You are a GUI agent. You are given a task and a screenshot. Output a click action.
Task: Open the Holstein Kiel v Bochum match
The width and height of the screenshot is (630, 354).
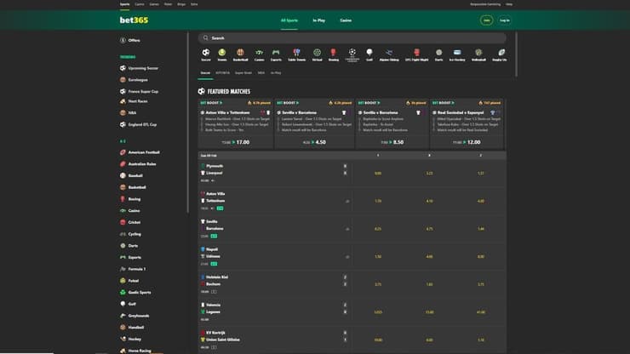point(352,284)
